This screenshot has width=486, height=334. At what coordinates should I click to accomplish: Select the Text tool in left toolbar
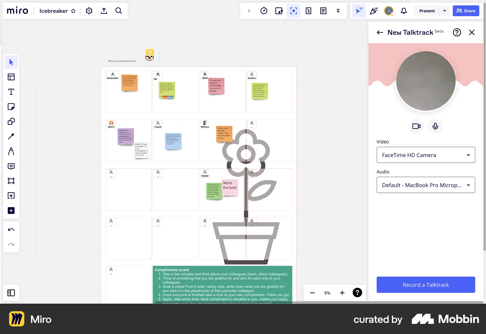[x=11, y=92]
